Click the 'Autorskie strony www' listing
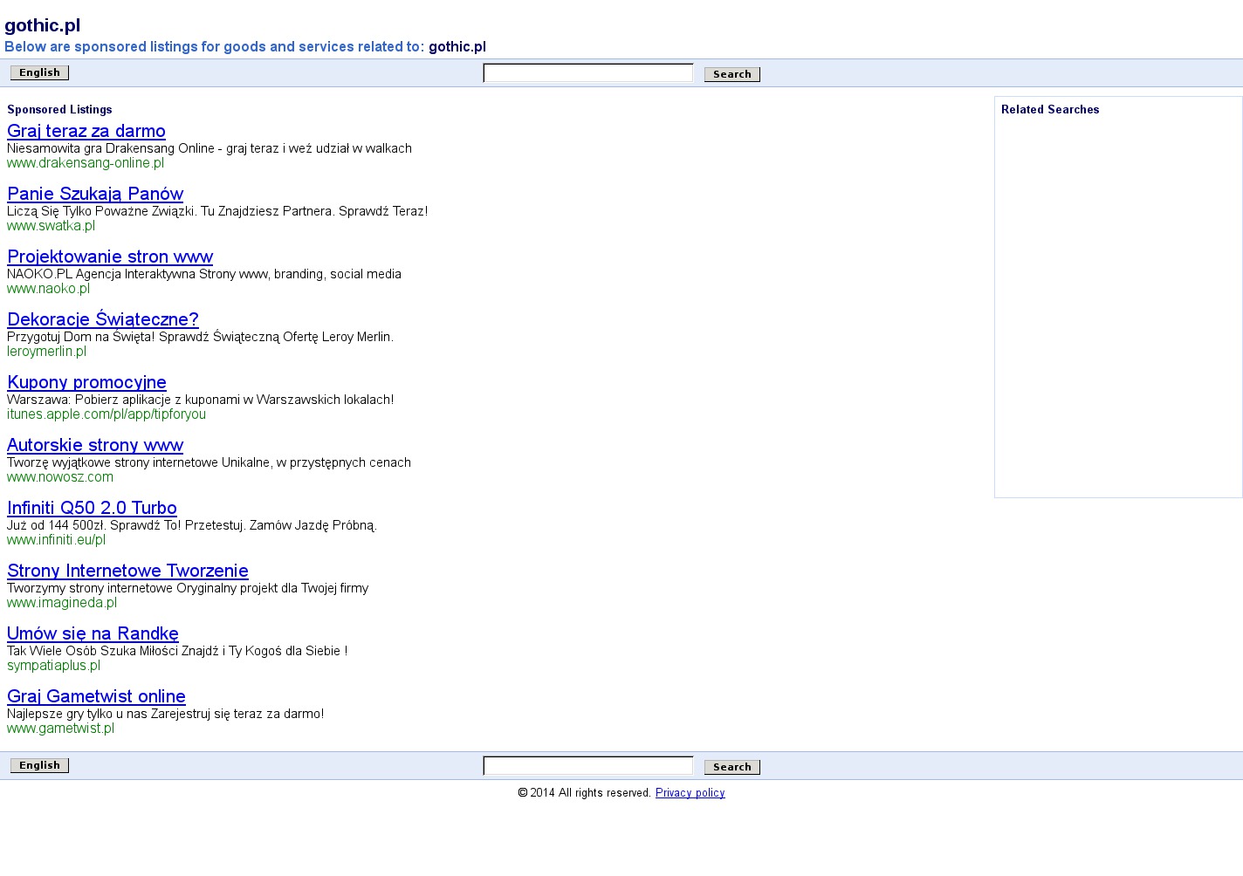 tap(95, 446)
